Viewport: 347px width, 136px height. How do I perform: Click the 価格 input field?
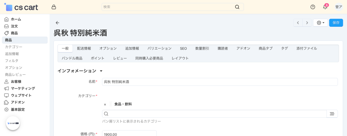tap(129, 133)
